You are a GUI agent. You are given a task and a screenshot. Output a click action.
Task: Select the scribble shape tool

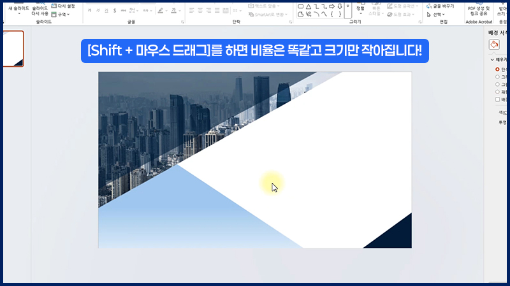tap(309, 14)
